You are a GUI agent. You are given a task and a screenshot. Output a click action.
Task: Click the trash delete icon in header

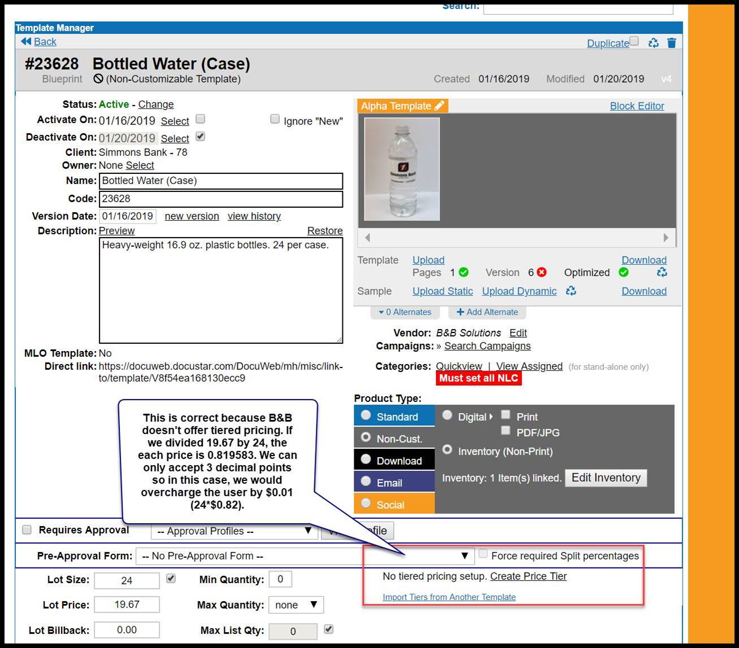tap(671, 43)
